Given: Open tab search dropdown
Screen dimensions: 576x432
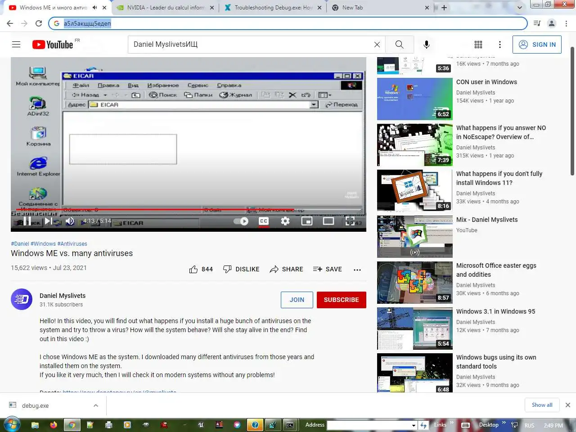Looking at the screenshot, I should tap(520, 8).
